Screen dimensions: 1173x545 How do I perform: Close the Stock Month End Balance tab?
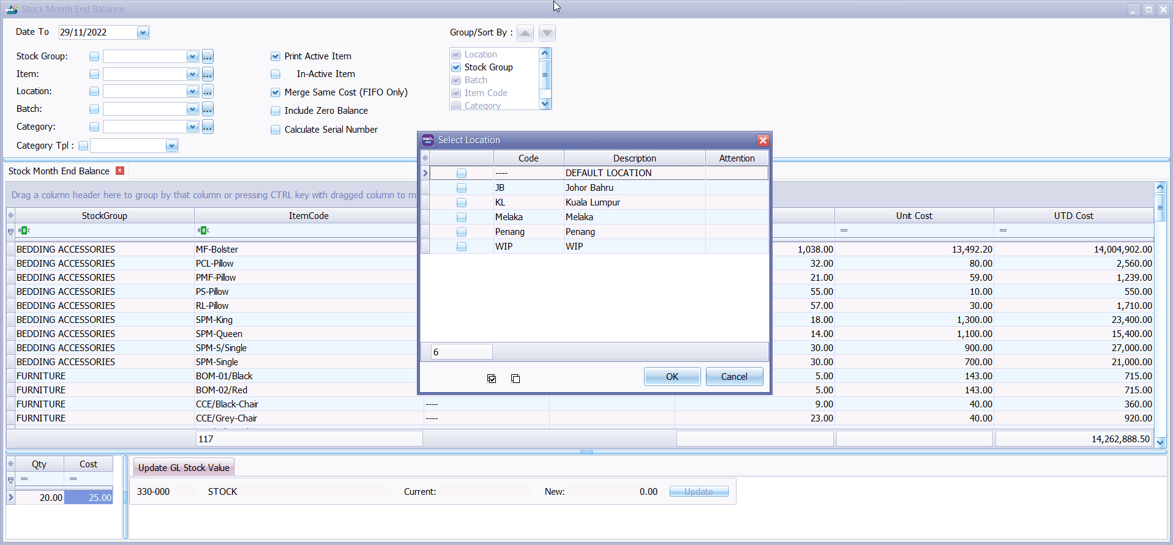[x=120, y=171]
